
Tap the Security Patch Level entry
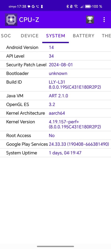pyautogui.click(x=56, y=65)
